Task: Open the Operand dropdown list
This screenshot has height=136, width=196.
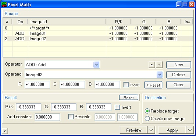Action: (160, 75)
